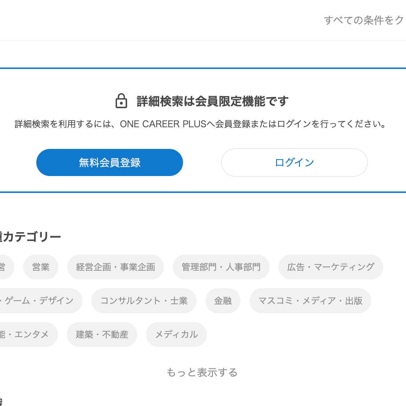Viewport: 406px width, 406px height.
Task: Expand categories with もっと表示する
Action: (x=202, y=373)
